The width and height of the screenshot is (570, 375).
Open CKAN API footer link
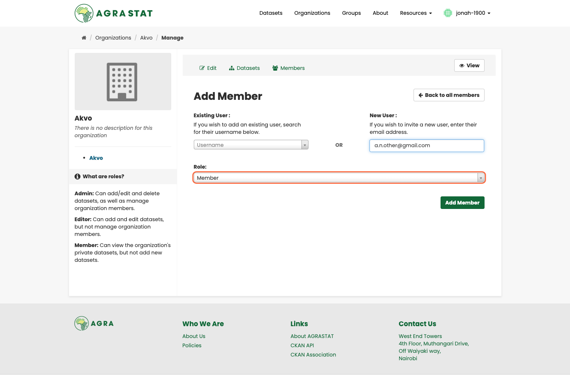pyautogui.click(x=302, y=345)
